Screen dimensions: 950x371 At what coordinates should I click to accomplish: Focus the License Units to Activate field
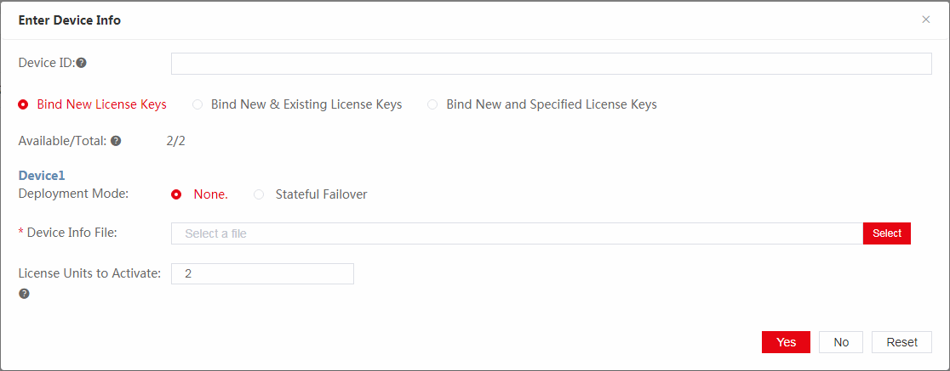point(262,273)
